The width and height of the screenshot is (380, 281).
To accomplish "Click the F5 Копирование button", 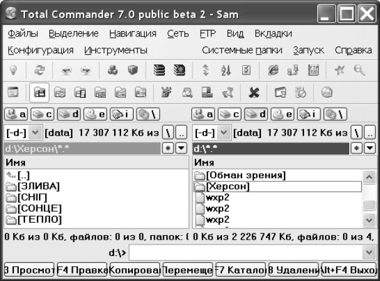I will click(x=135, y=270).
